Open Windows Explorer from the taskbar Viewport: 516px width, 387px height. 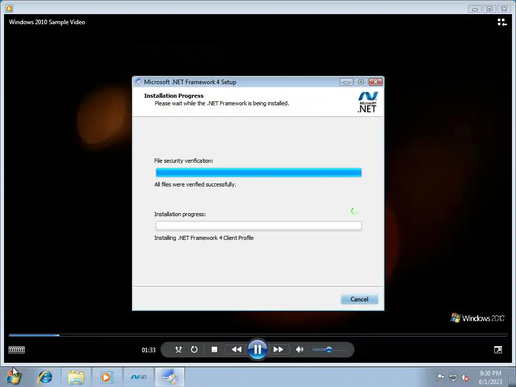click(76, 377)
